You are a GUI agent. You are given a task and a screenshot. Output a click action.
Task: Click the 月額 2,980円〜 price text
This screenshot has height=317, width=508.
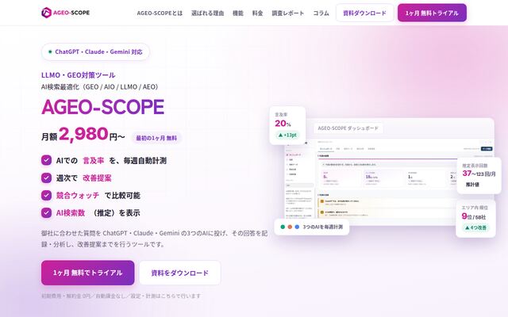tap(83, 134)
